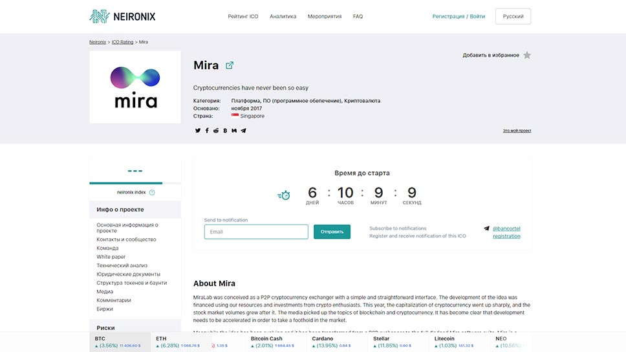This screenshot has width=626, height=352.
Task: Open the Telegram icon under Mira info
Action: click(243, 131)
